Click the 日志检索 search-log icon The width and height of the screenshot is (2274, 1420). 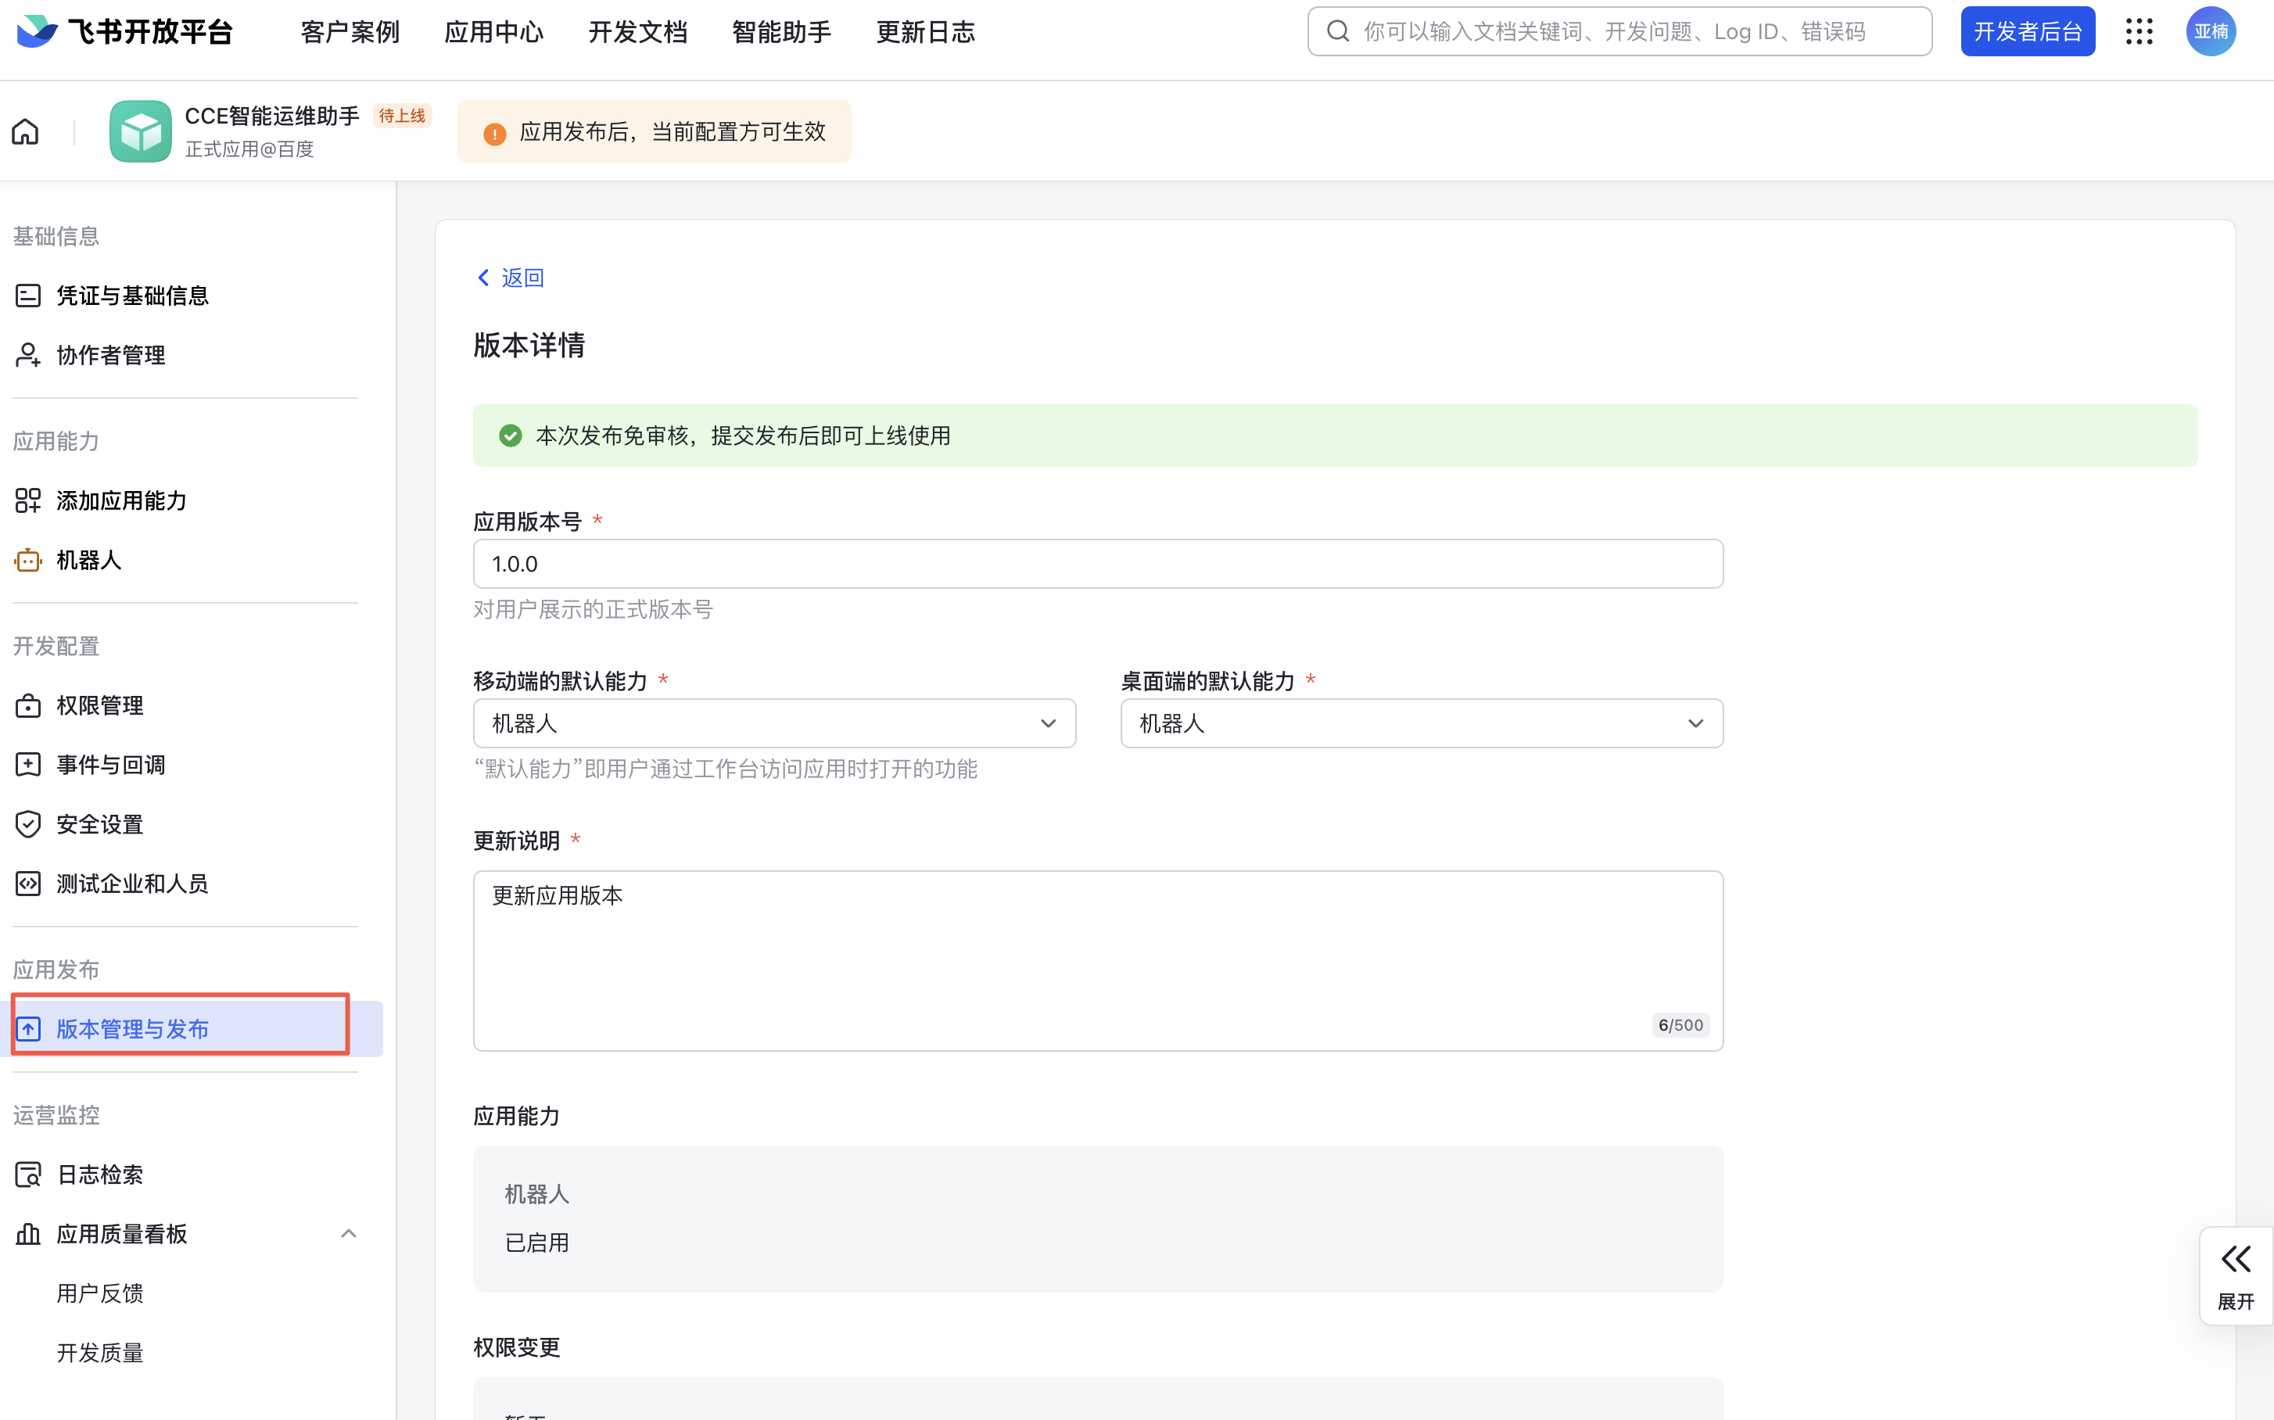(x=28, y=1174)
